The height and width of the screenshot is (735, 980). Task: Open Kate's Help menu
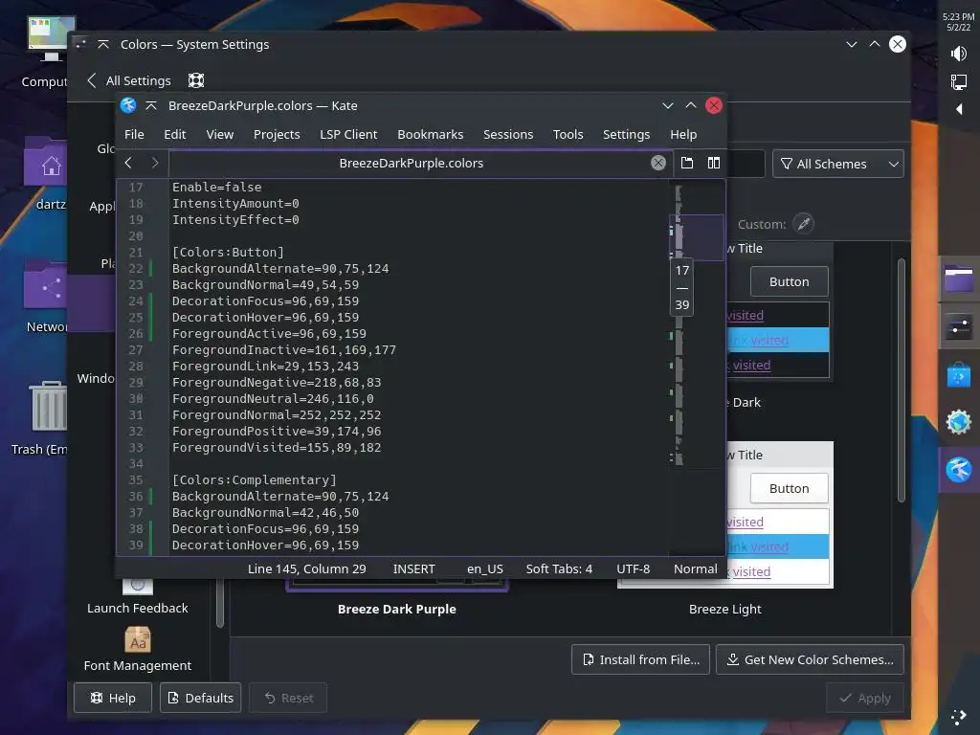tap(683, 134)
